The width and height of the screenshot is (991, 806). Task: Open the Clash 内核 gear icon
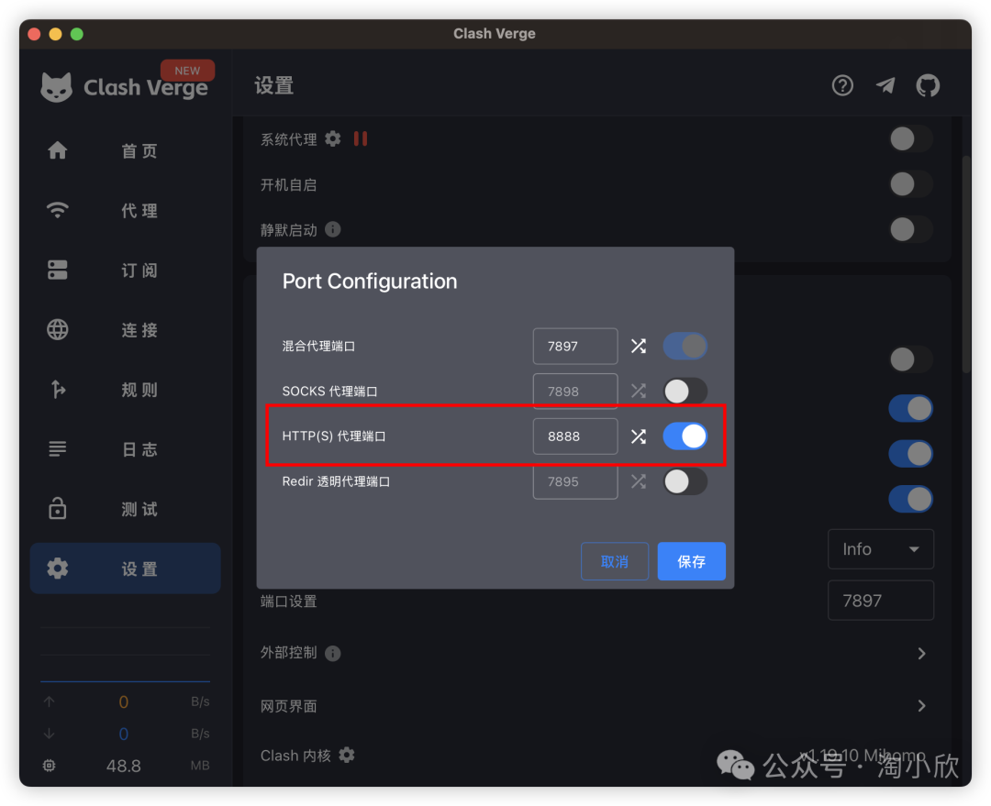[x=347, y=755]
